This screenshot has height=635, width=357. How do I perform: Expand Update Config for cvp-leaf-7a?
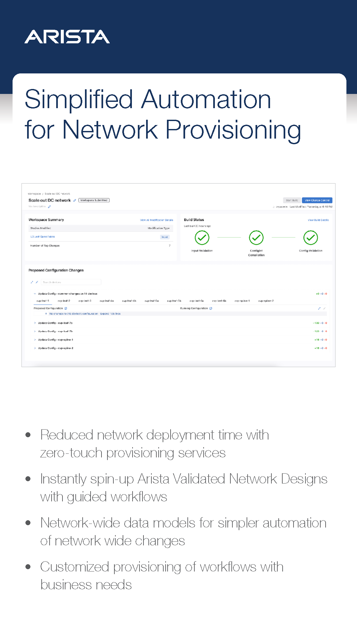(x=35, y=323)
